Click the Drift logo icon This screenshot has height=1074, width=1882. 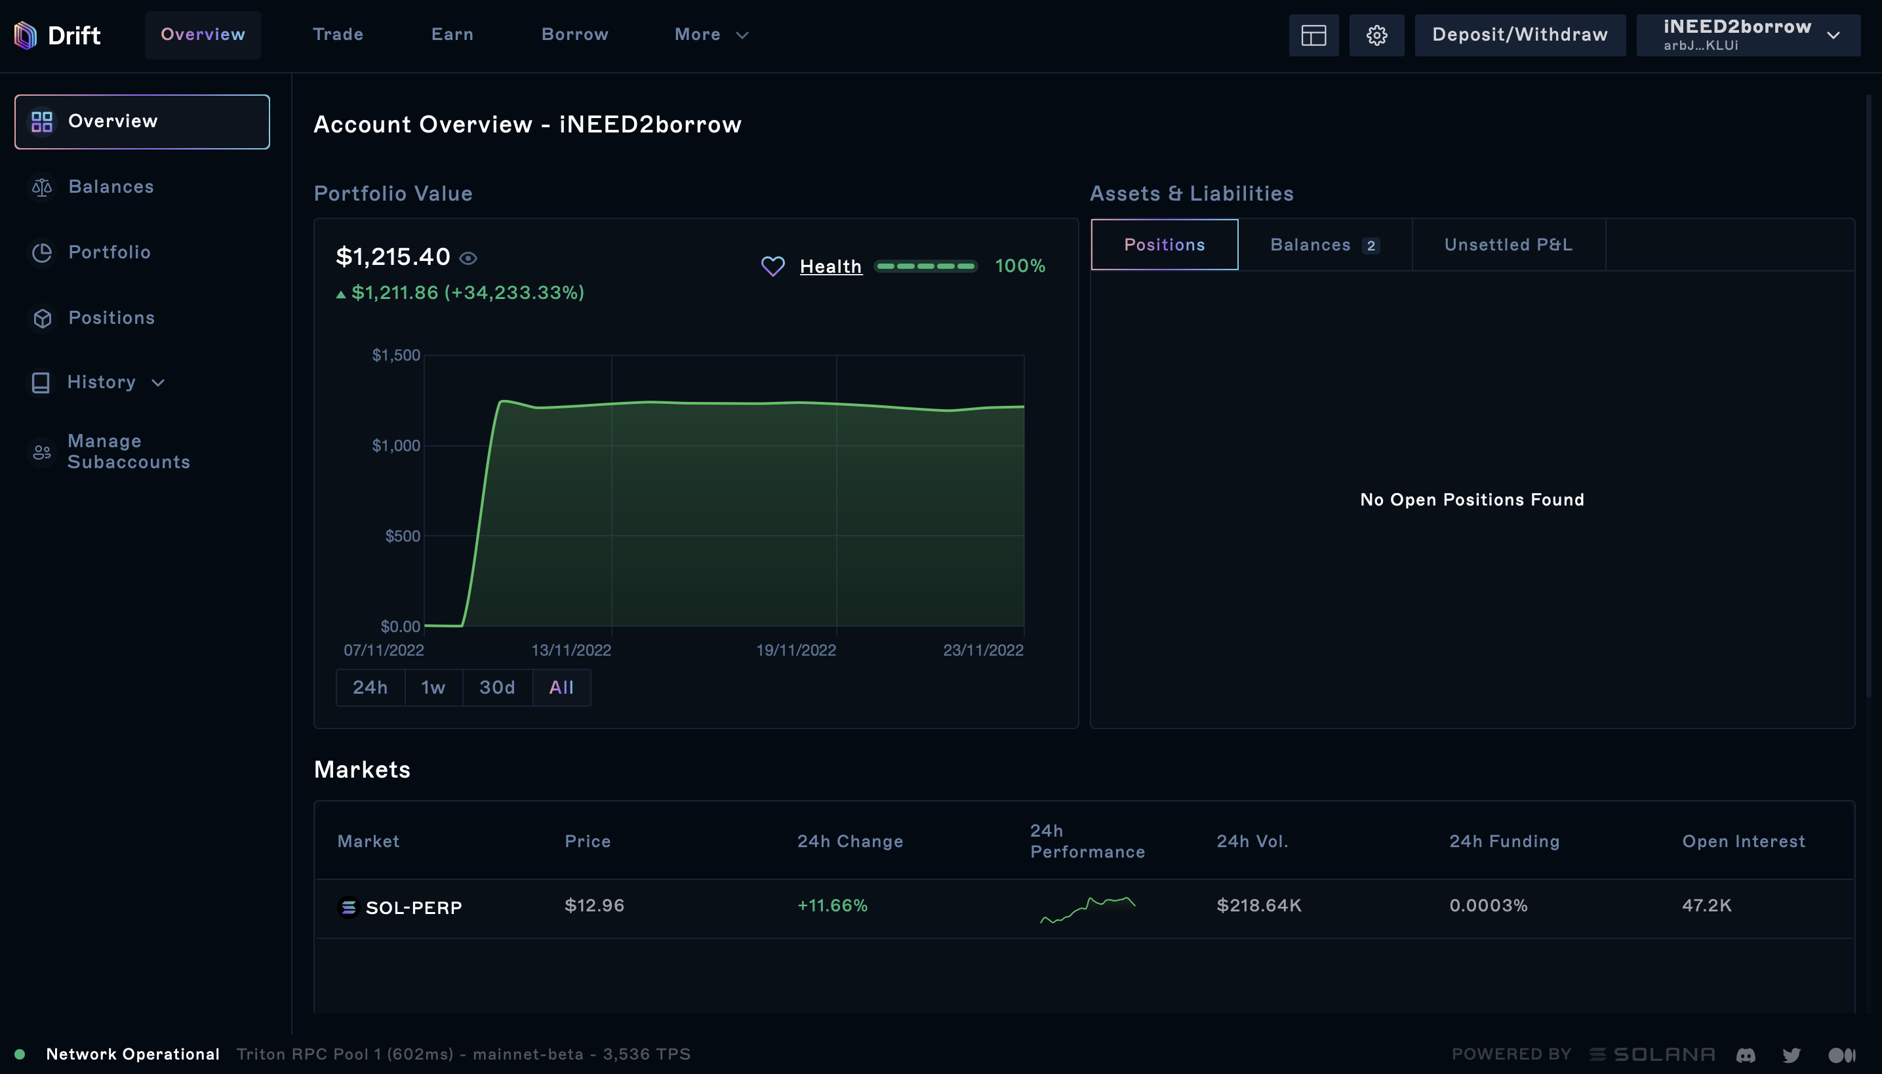[25, 35]
